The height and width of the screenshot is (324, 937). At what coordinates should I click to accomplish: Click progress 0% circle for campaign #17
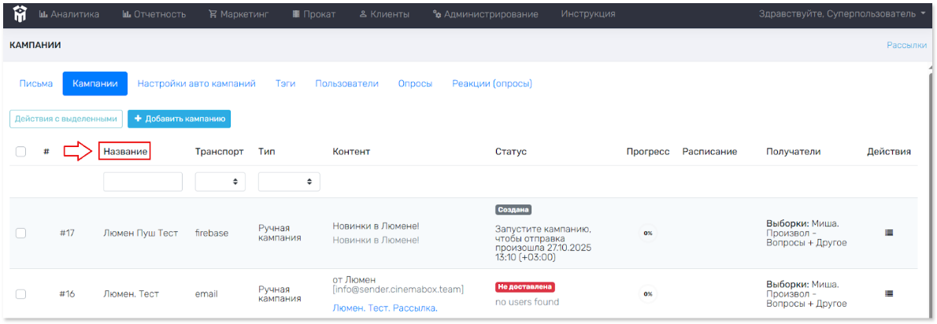[x=647, y=233]
